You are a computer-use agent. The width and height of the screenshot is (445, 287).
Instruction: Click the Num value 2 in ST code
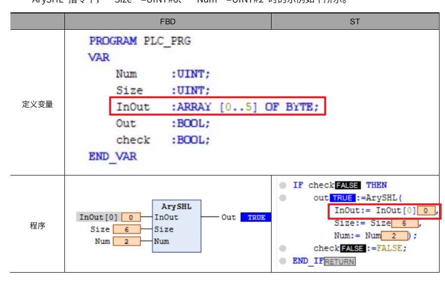click(394, 236)
